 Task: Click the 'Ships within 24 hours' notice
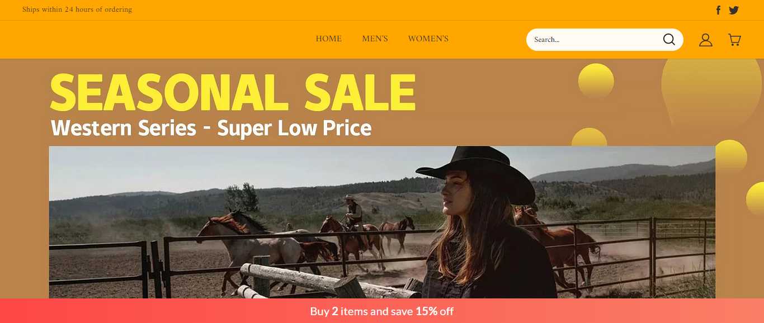(x=77, y=9)
